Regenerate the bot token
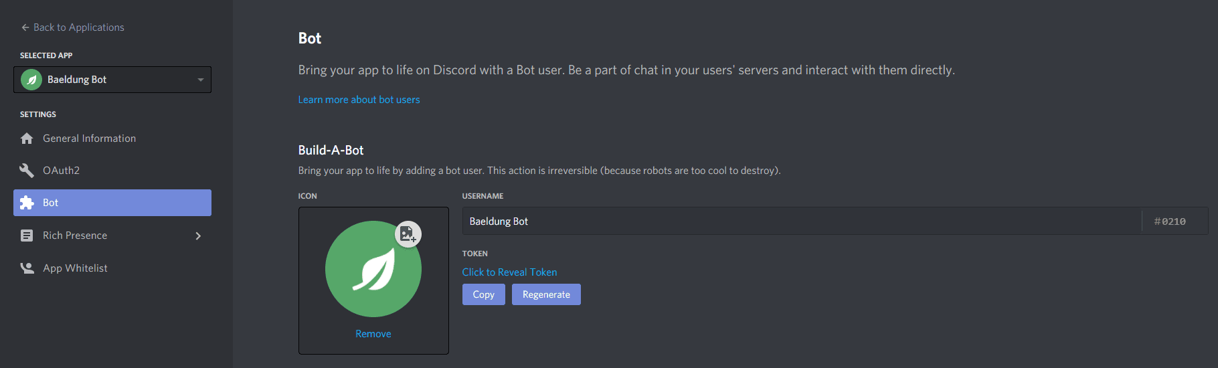The image size is (1218, 368). pos(546,294)
